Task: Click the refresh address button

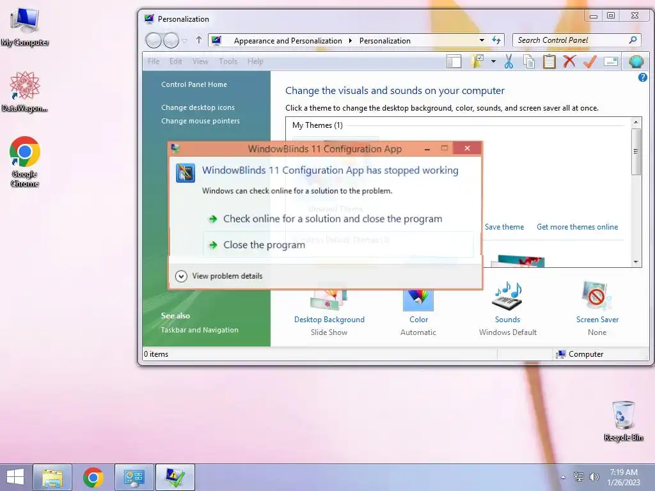Action: (x=496, y=40)
